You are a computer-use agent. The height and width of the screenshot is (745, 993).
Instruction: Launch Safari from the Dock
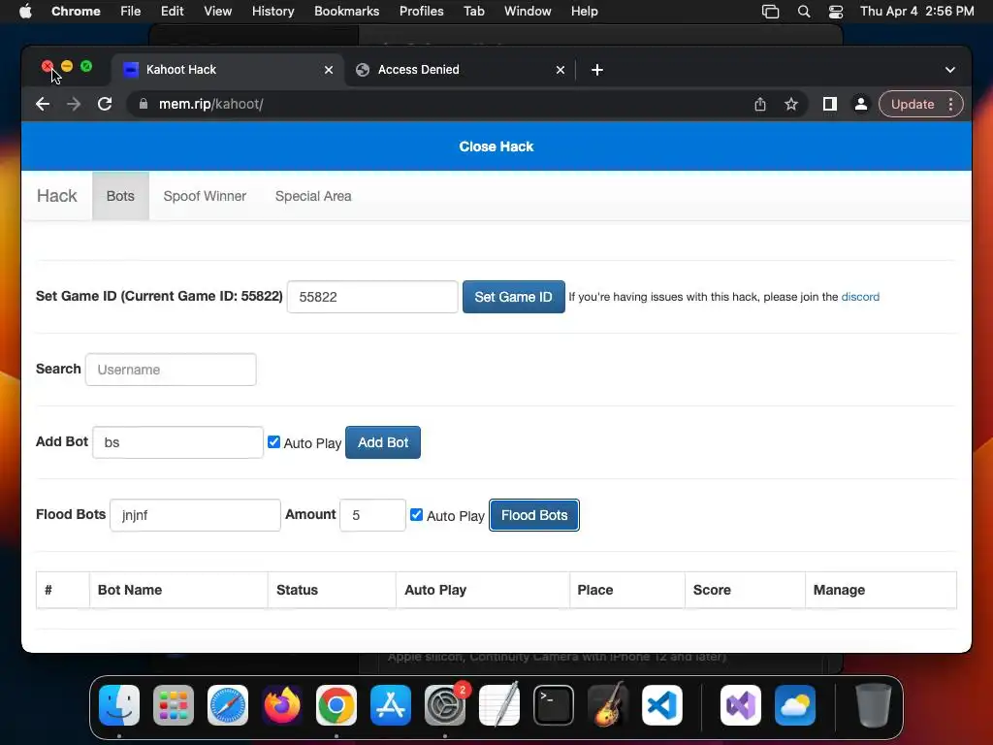click(x=227, y=705)
